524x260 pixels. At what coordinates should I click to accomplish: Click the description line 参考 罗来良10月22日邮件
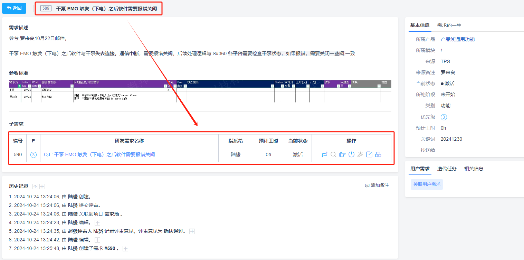click(x=38, y=39)
